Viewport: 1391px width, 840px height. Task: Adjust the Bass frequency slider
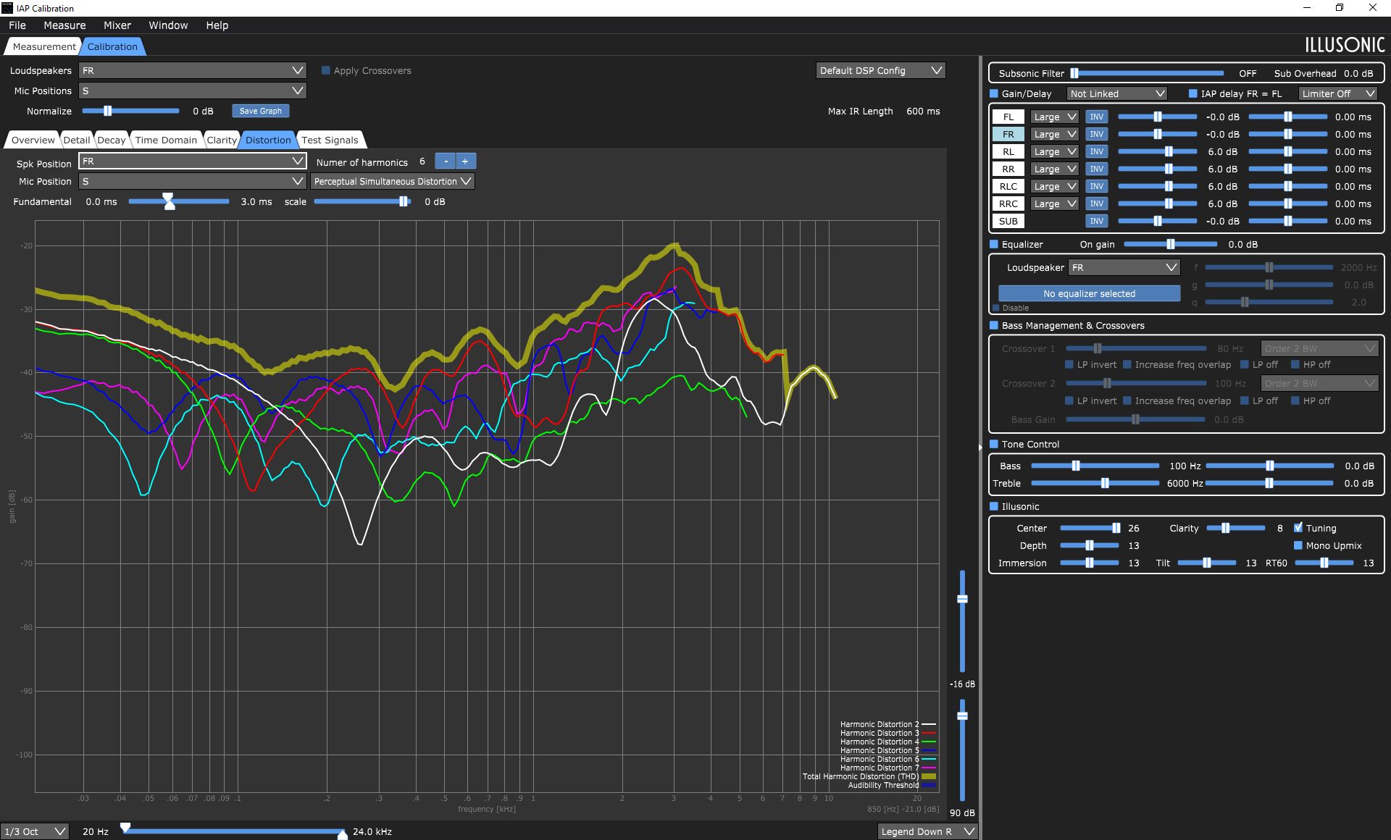[1095, 466]
